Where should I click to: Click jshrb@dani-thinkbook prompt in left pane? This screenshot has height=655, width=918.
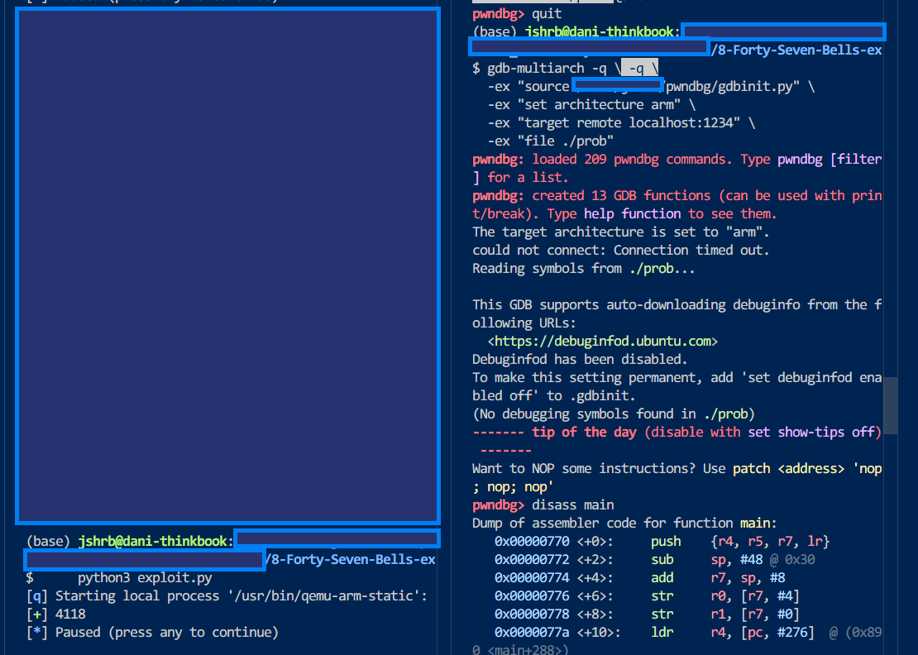152,541
